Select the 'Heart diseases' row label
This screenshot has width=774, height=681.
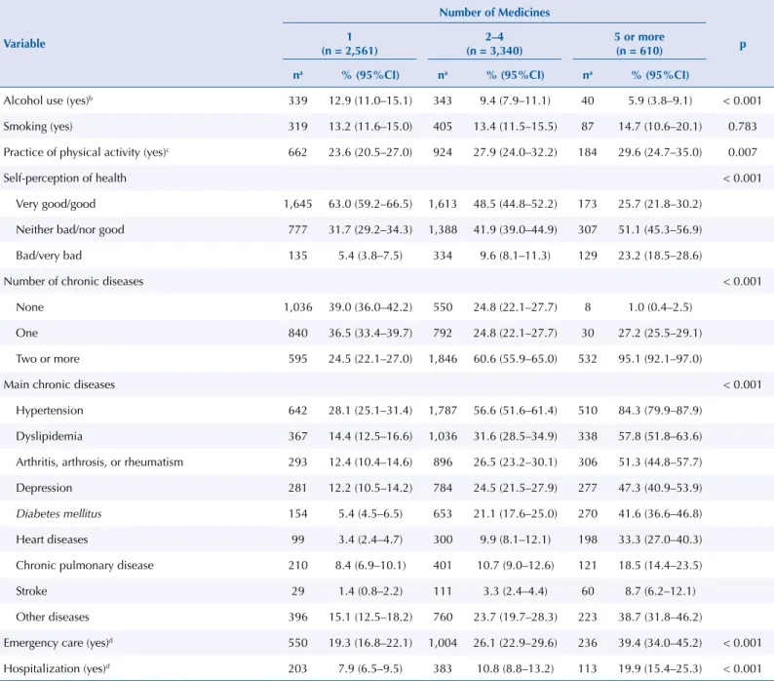[x=52, y=540]
